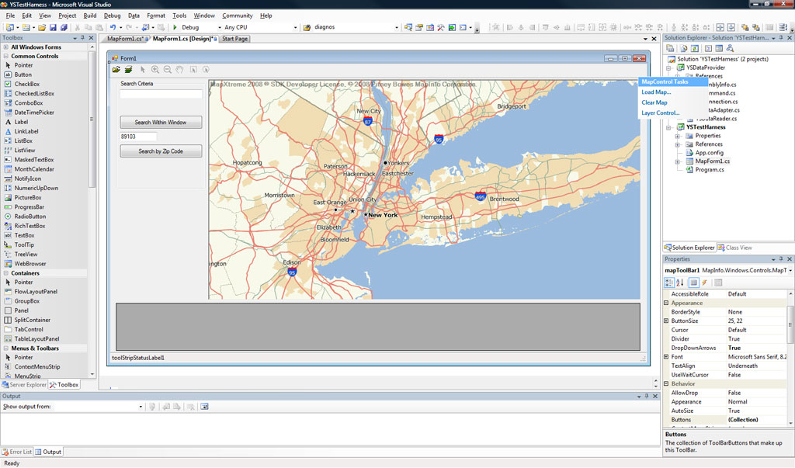The width and height of the screenshot is (795, 468).
Task: Open the Build menu
Action: tap(90, 16)
